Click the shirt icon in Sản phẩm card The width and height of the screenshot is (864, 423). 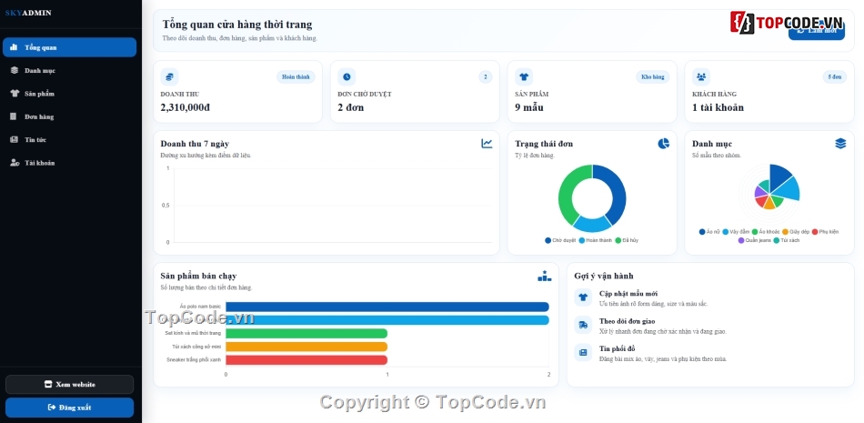[x=524, y=76]
